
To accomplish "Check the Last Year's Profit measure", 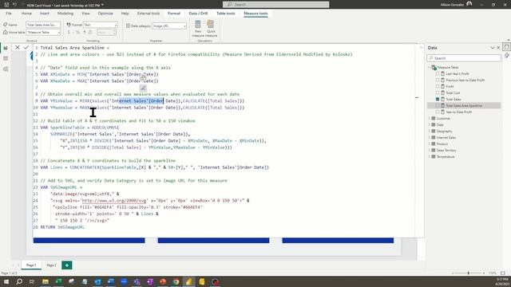I will point(438,74).
